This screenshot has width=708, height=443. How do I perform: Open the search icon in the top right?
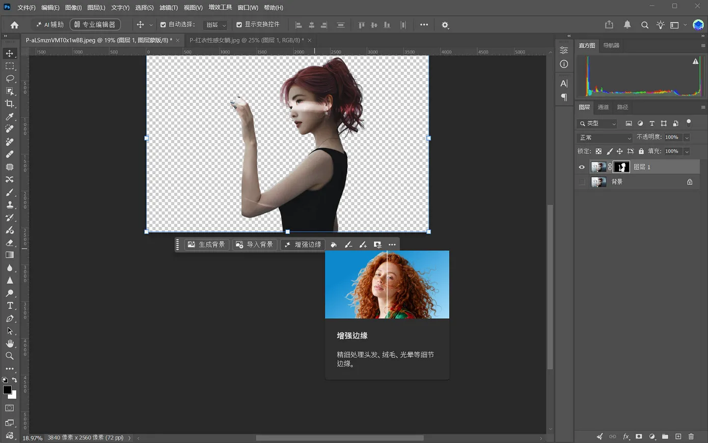(x=644, y=25)
